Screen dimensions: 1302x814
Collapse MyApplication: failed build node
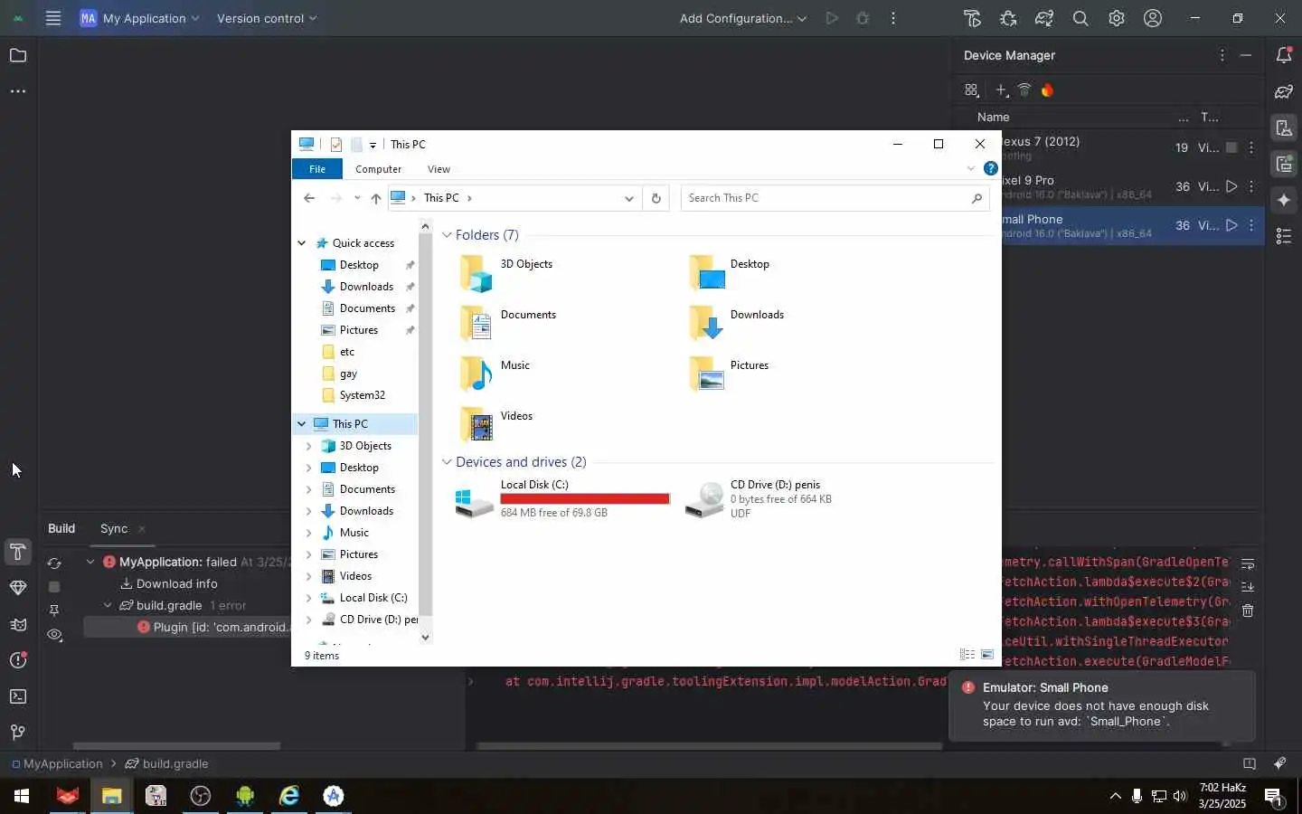tap(90, 563)
